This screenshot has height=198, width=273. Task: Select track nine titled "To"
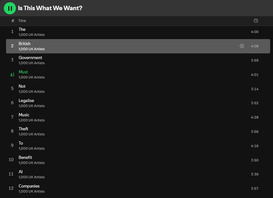(x=21, y=143)
